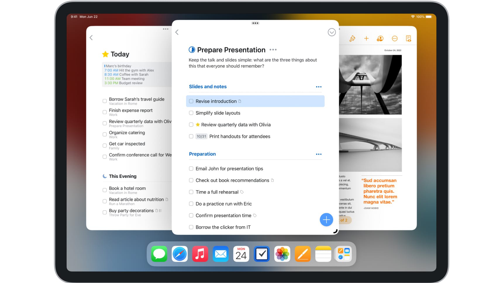Viewport: 503px width, 283px height.
Task: Go back from Prepare Presentation project
Action: coord(177,32)
